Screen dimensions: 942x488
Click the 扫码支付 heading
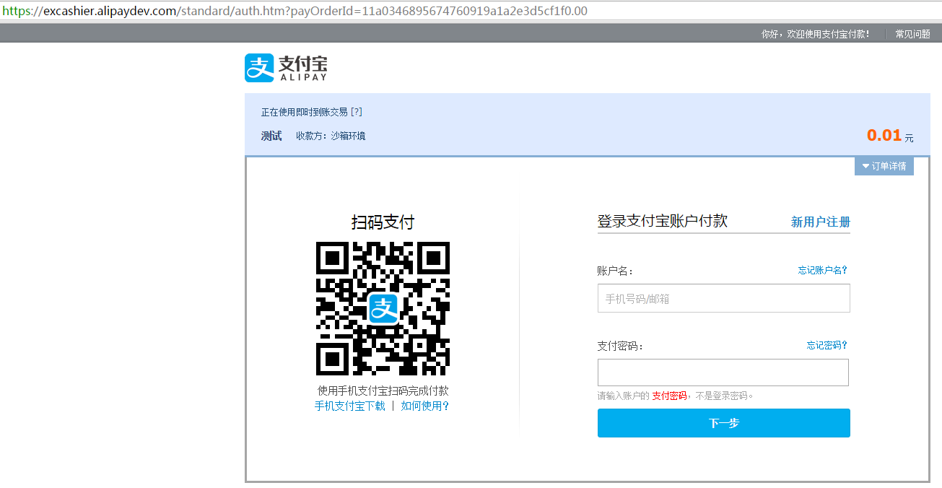click(383, 222)
